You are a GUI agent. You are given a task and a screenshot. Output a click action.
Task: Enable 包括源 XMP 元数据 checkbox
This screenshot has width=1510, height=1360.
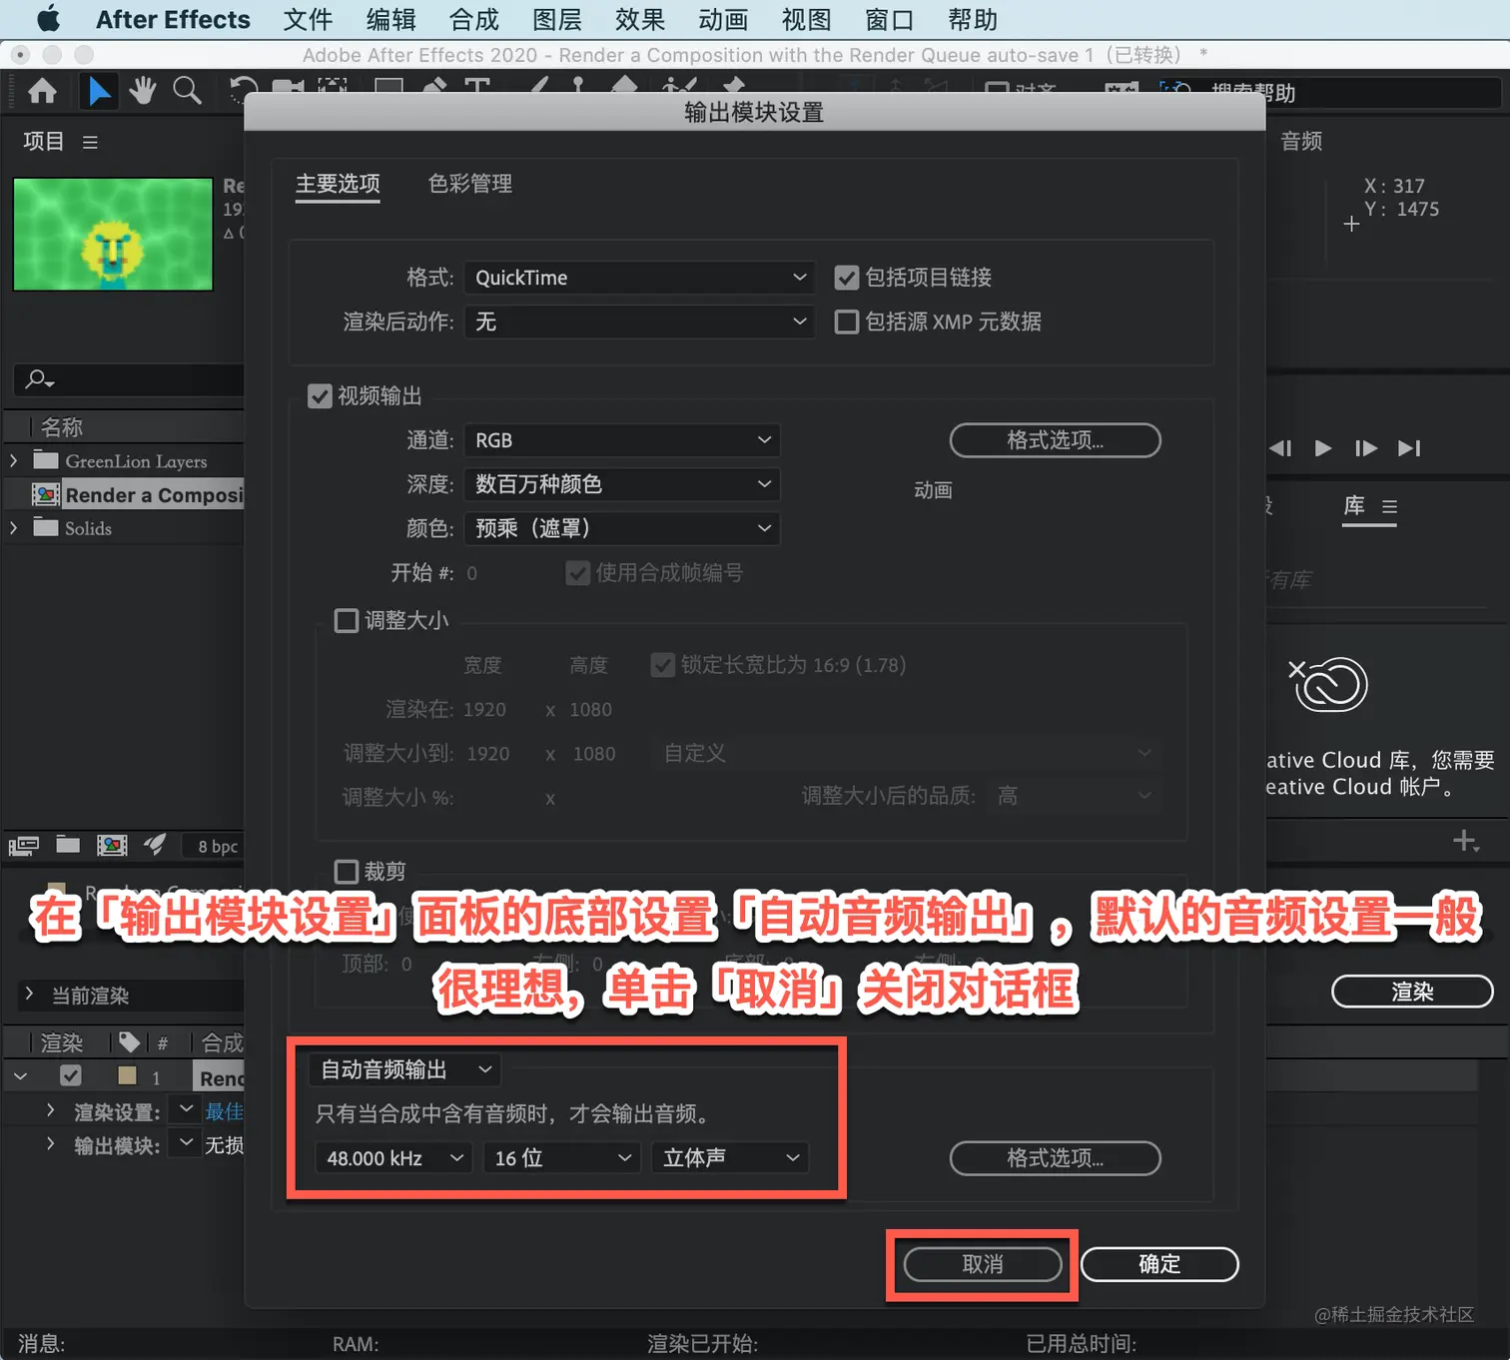(847, 322)
